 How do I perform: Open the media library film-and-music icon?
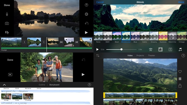point(7,32)
